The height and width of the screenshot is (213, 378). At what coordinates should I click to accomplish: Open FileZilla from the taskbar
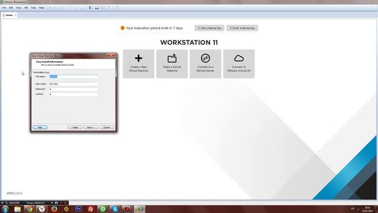pyautogui.click(x=90, y=209)
